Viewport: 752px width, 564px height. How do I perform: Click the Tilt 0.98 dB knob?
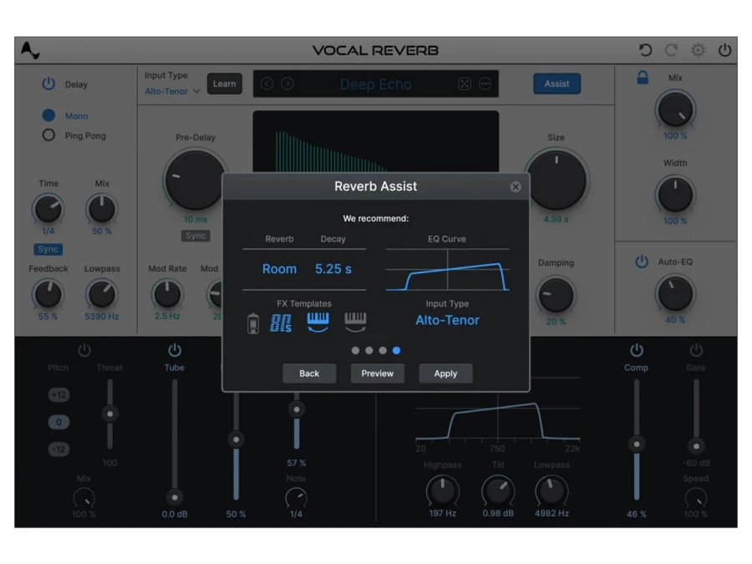tap(498, 490)
